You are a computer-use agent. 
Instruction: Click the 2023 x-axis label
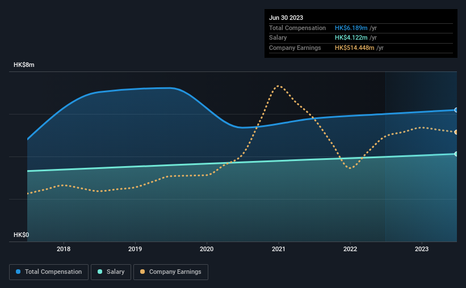click(x=422, y=249)
